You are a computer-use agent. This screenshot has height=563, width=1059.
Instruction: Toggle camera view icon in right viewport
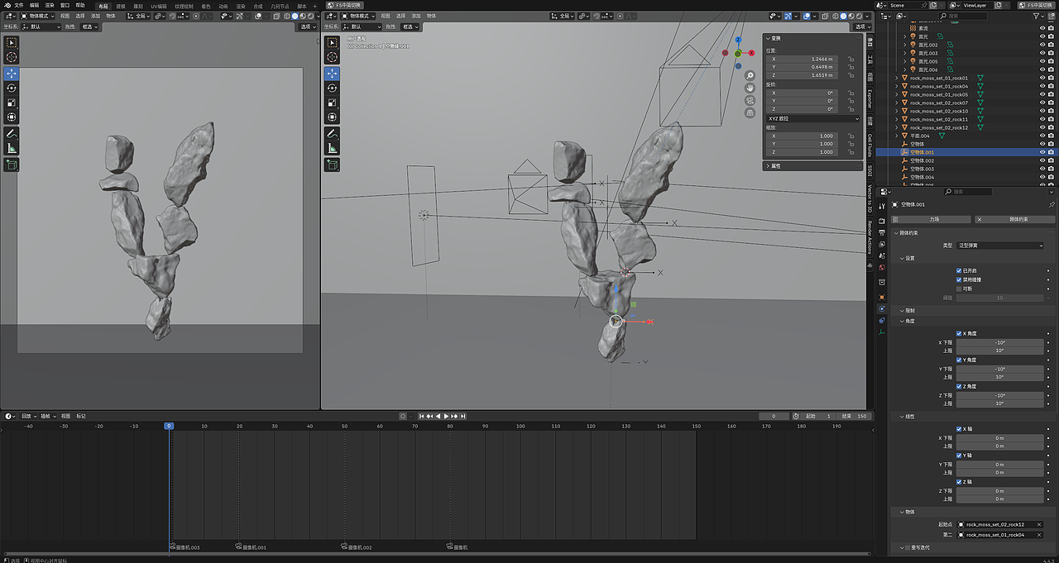[750, 100]
